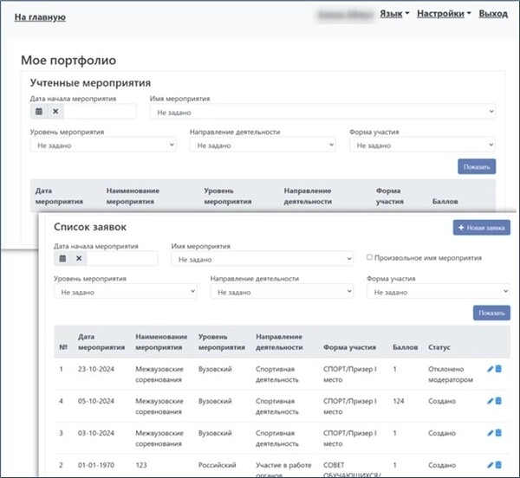Clear the date in Учтенные мероприятия filter
Screen dimensions: 520x478
(x=55, y=112)
